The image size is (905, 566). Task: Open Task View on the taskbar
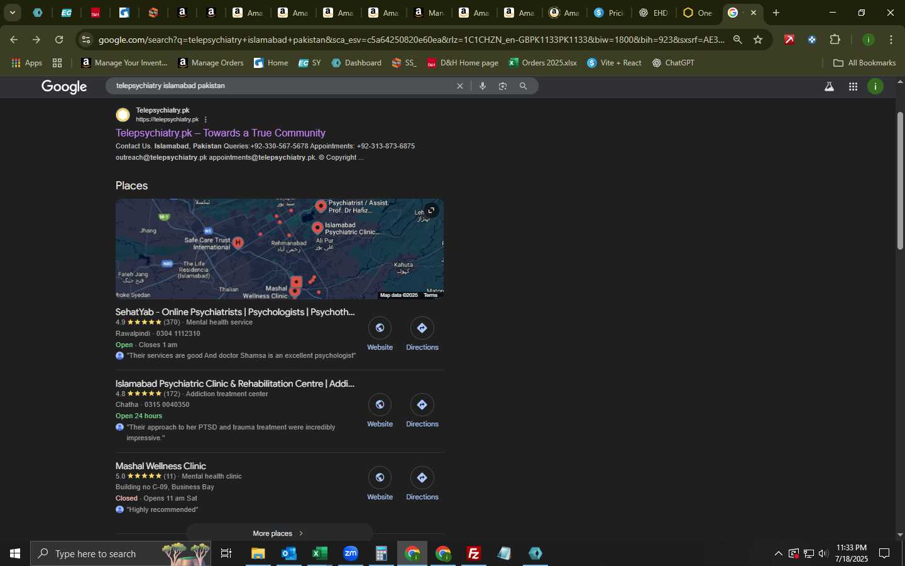(226, 553)
